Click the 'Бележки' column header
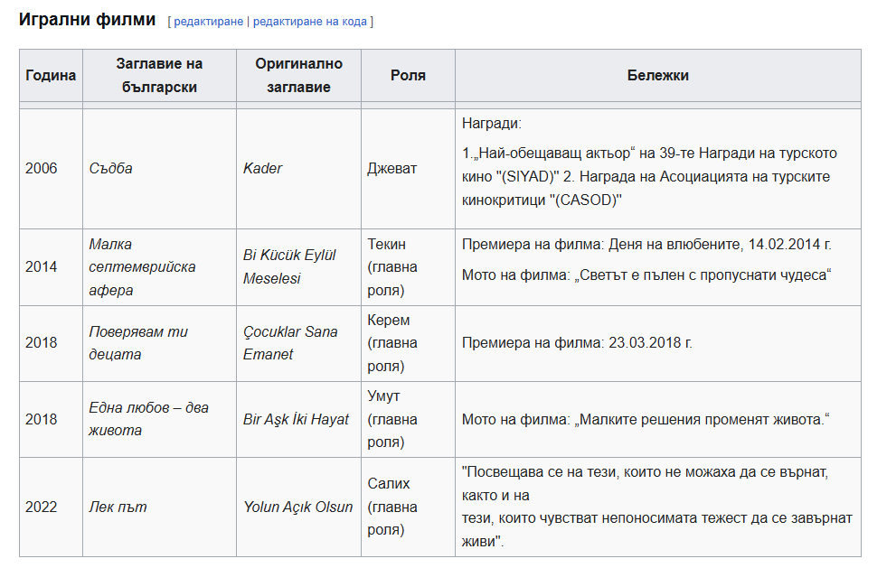896x568 pixels. point(657,76)
